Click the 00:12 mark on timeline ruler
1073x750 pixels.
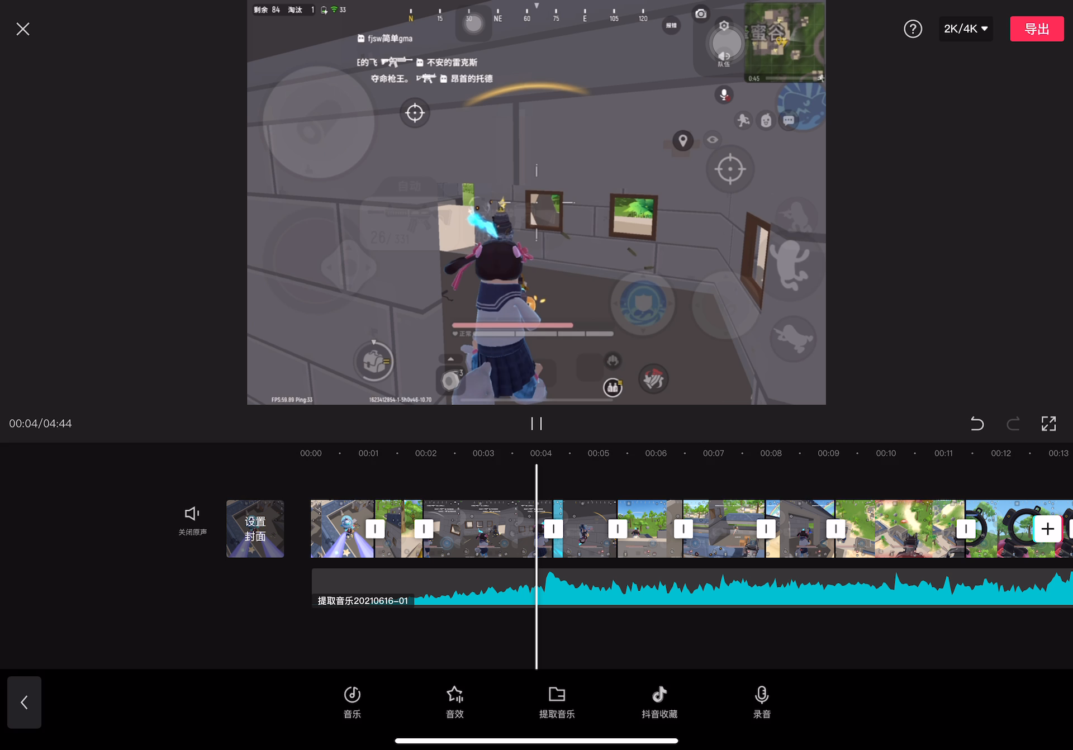point(1001,453)
